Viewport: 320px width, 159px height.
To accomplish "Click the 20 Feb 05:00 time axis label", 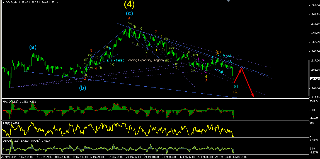I will pyautogui.click(x=205, y=157).
